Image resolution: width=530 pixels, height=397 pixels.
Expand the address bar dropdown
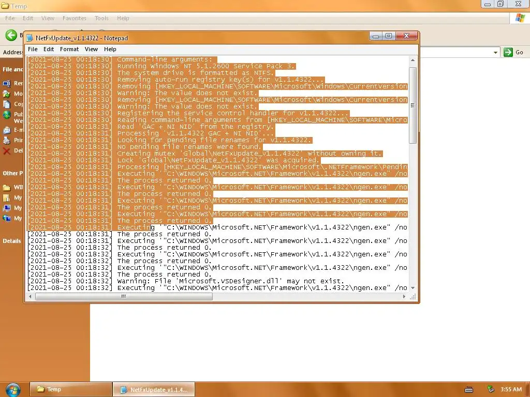495,52
